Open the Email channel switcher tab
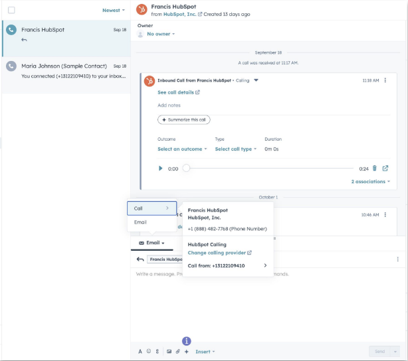This screenshot has height=361, width=408. [x=152, y=243]
